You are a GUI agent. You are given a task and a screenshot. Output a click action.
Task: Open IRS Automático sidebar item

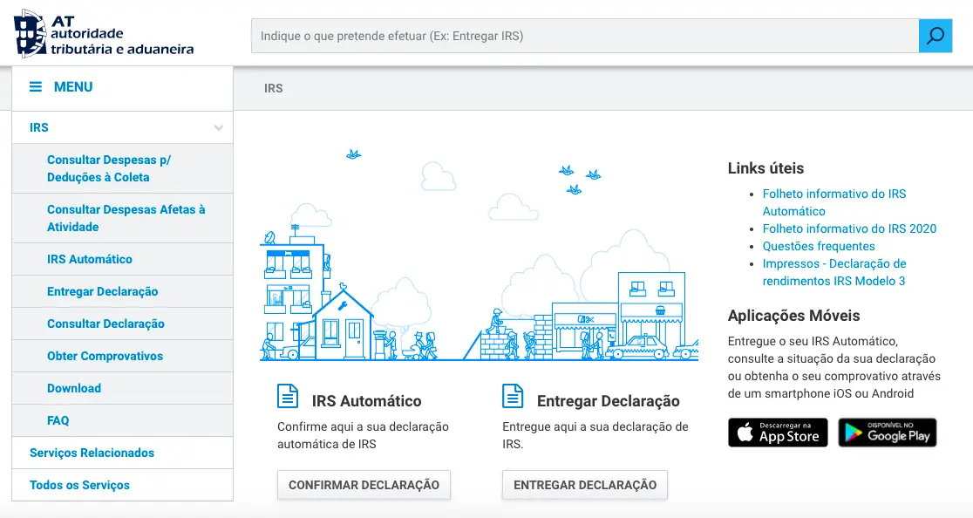tap(89, 259)
